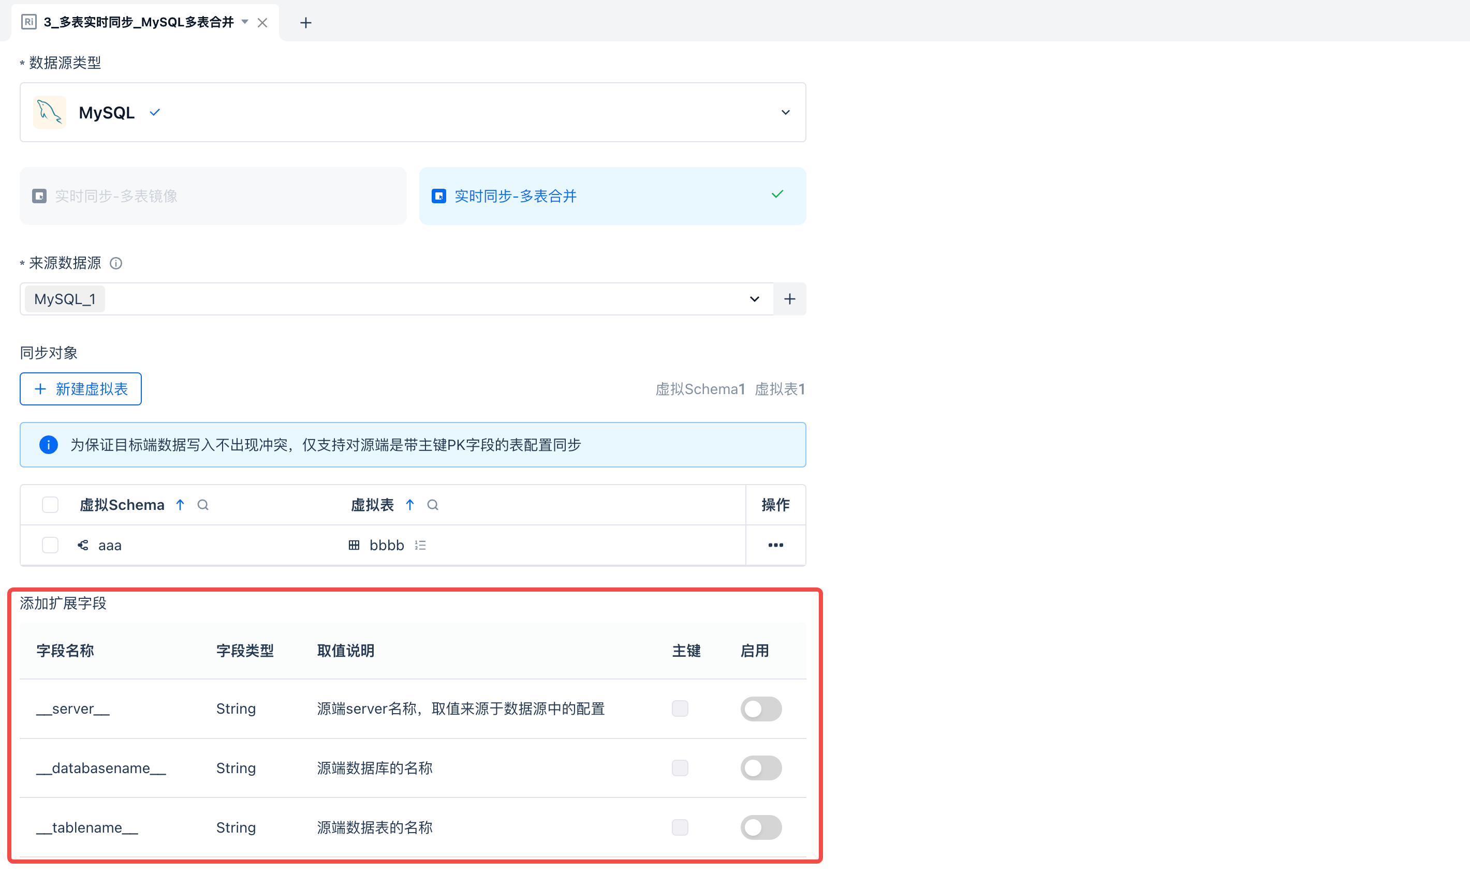The width and height of the screenshot is (1470, 875).
Task: Open dropdown arrow on 3_多表实时同步 tab
Action: (245, 22)
